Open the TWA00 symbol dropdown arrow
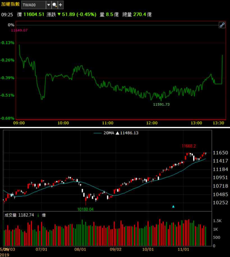 49,5
